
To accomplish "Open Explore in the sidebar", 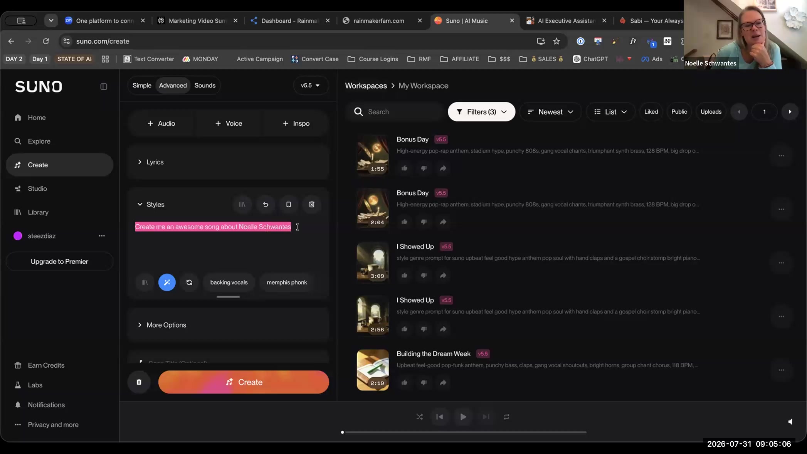I will (x=59, y=141).
